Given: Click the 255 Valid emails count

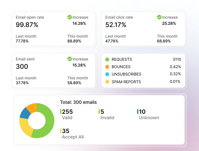Looking at the screenshot, I should tap(67, 111).
